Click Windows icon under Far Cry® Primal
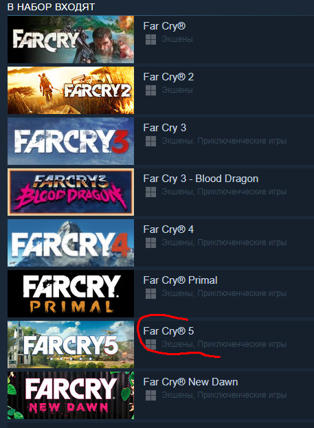 (150, 293)
